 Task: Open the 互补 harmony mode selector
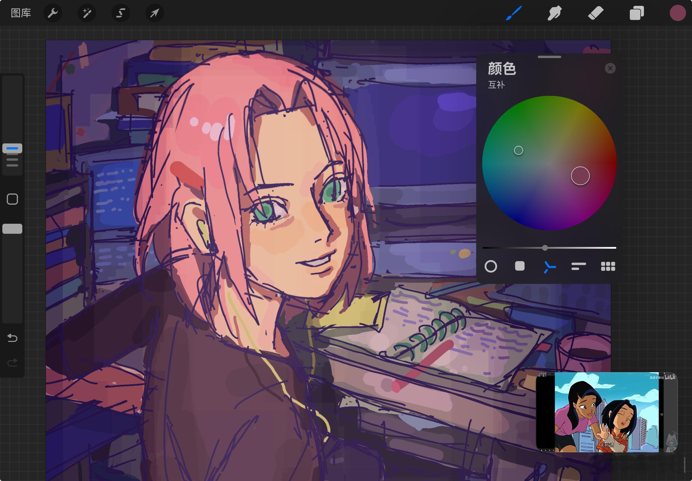tap(496, 85)
